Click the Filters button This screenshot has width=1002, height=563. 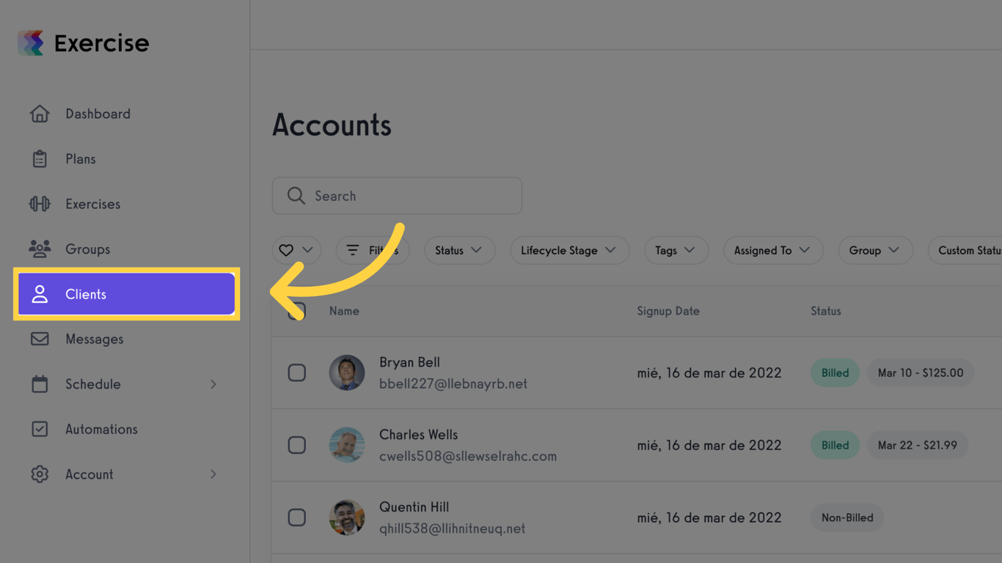373,250
